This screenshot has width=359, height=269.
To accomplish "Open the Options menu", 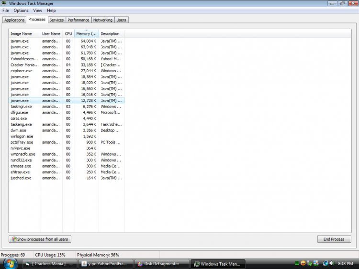I will click(21, 11).
